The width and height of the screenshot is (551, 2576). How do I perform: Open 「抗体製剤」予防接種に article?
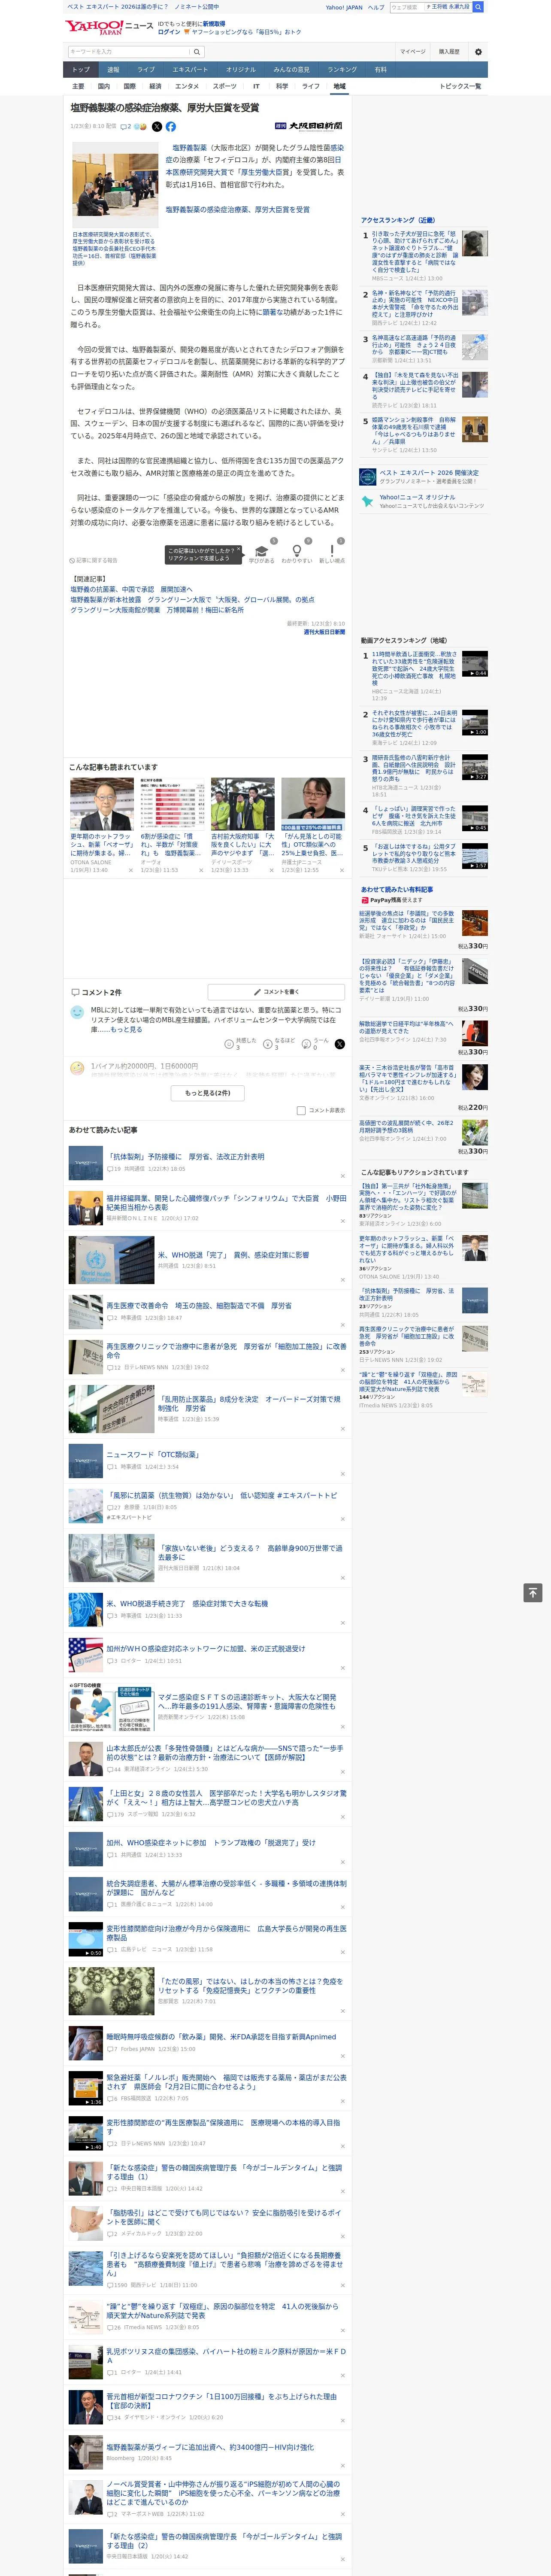185,1157
